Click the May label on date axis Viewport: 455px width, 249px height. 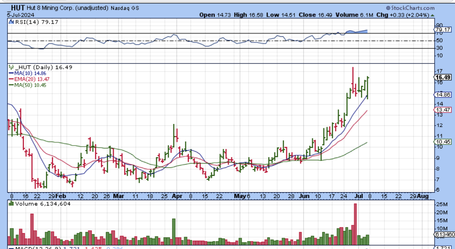pos(240,196)
